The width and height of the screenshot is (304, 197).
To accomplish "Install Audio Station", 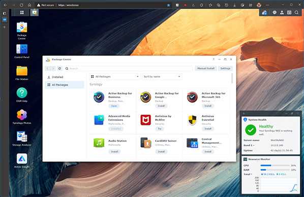I will point(114,151).
